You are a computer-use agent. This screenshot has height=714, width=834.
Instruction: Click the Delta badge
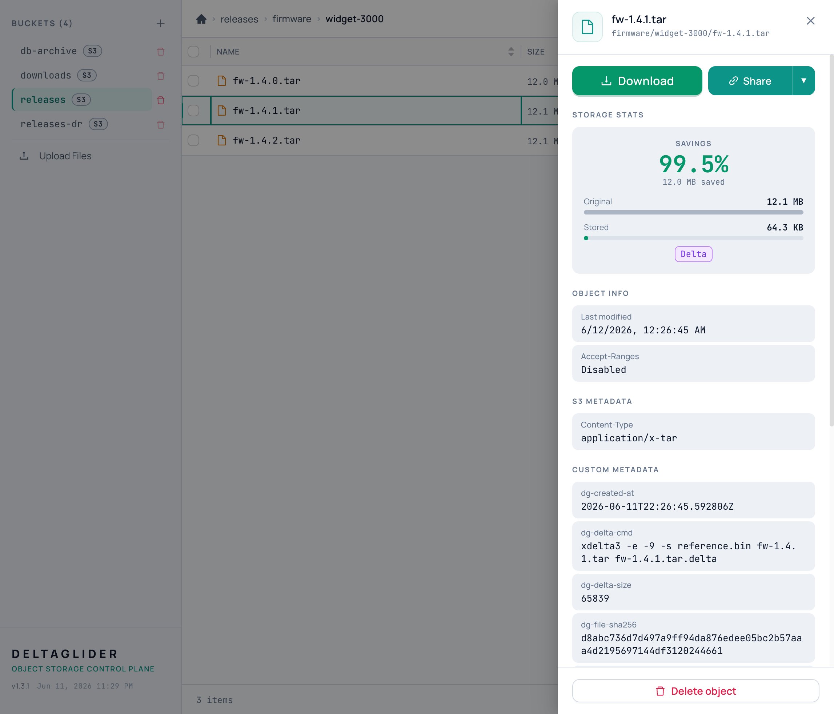(693, 254)
